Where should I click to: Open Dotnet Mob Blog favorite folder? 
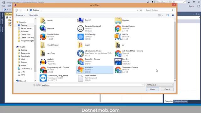pyautogui.click(x=27, y=38)
